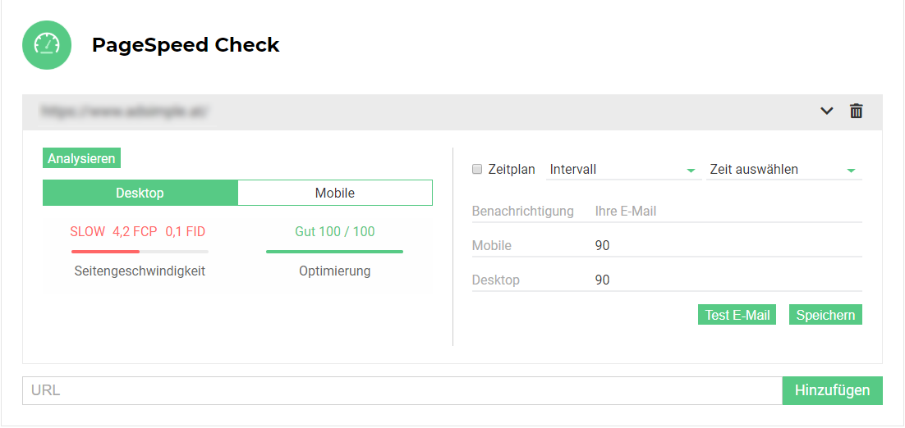Collapse the URL panel with the chevron
905x428 pixels.
[827, 111]
